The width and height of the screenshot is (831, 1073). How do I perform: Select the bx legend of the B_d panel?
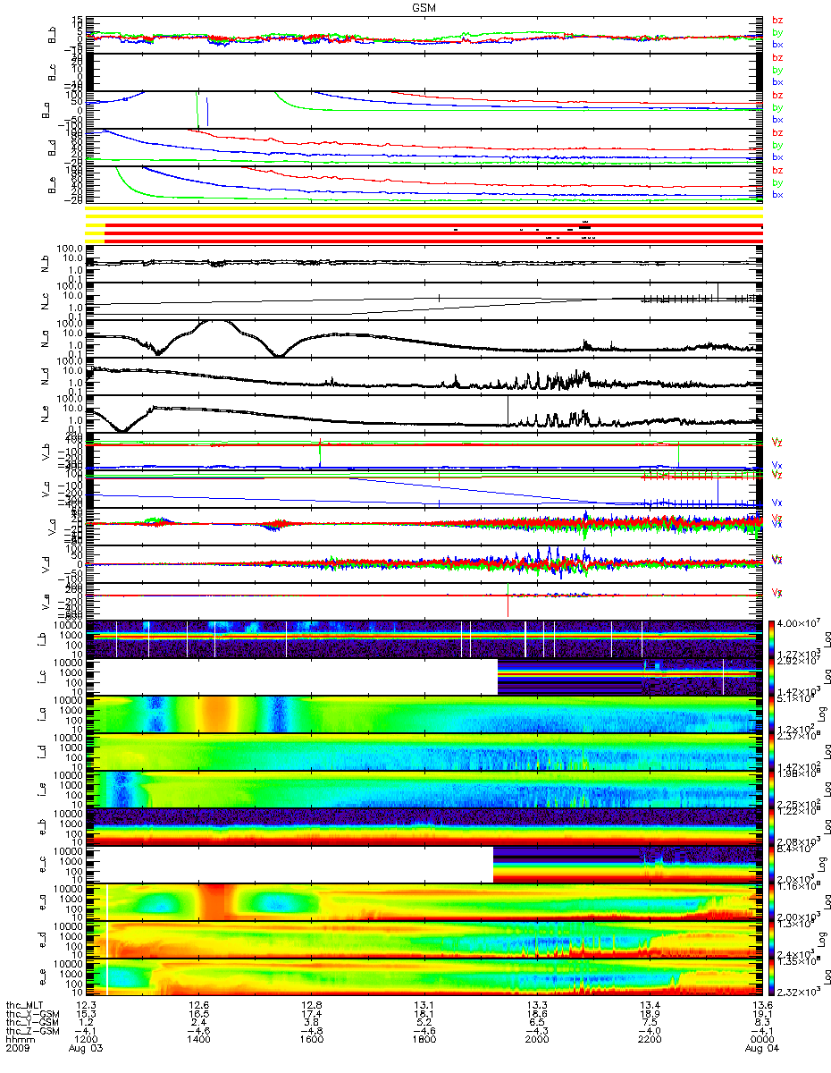tap(777, 156)
